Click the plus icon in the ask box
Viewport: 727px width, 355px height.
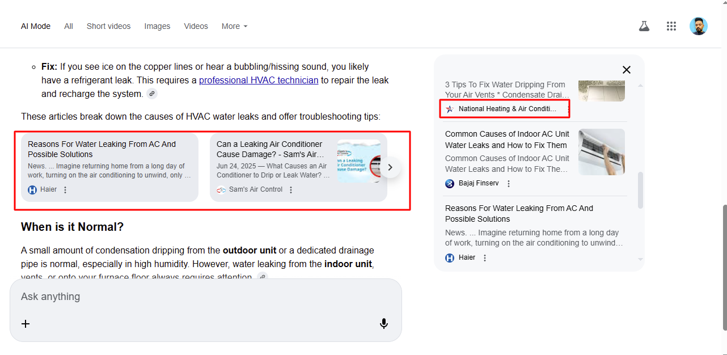click(26, 324)
